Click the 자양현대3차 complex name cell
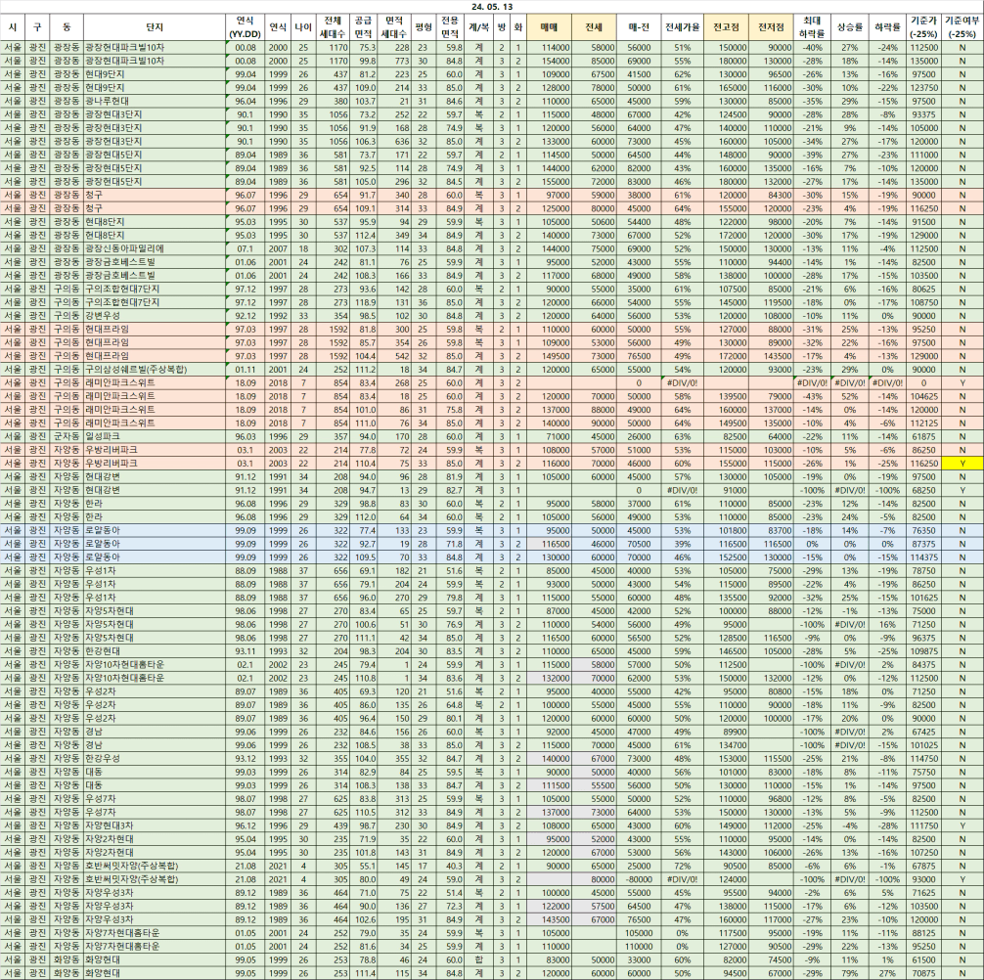 point(155,825)
